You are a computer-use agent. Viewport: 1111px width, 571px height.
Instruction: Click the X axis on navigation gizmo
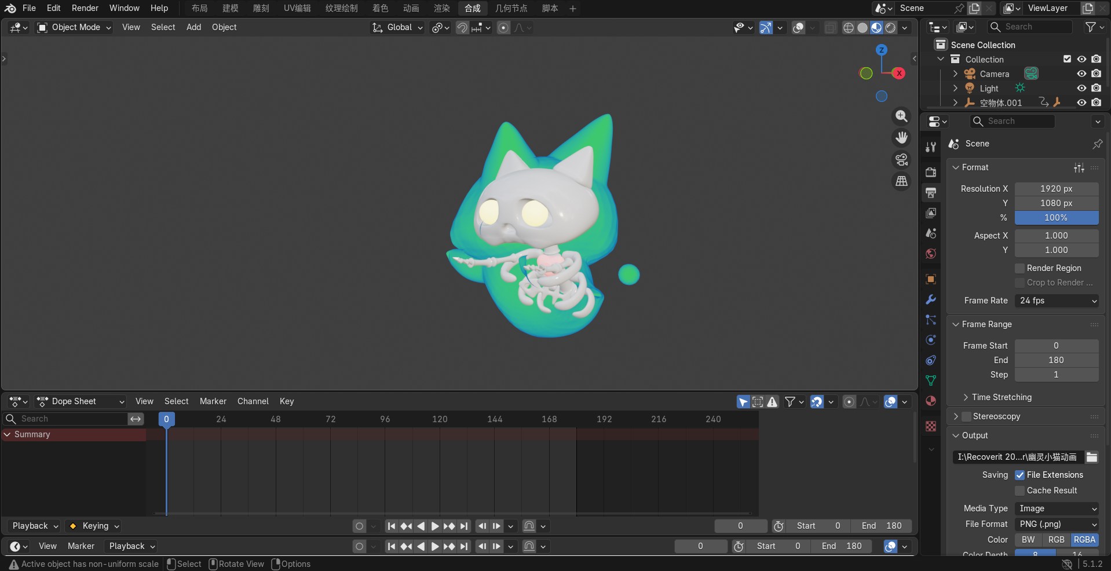coord(899,73)
